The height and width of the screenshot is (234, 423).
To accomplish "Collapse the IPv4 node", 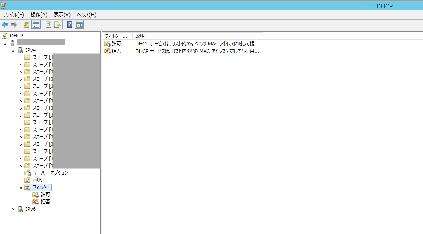I will click(x=13, y=51).
